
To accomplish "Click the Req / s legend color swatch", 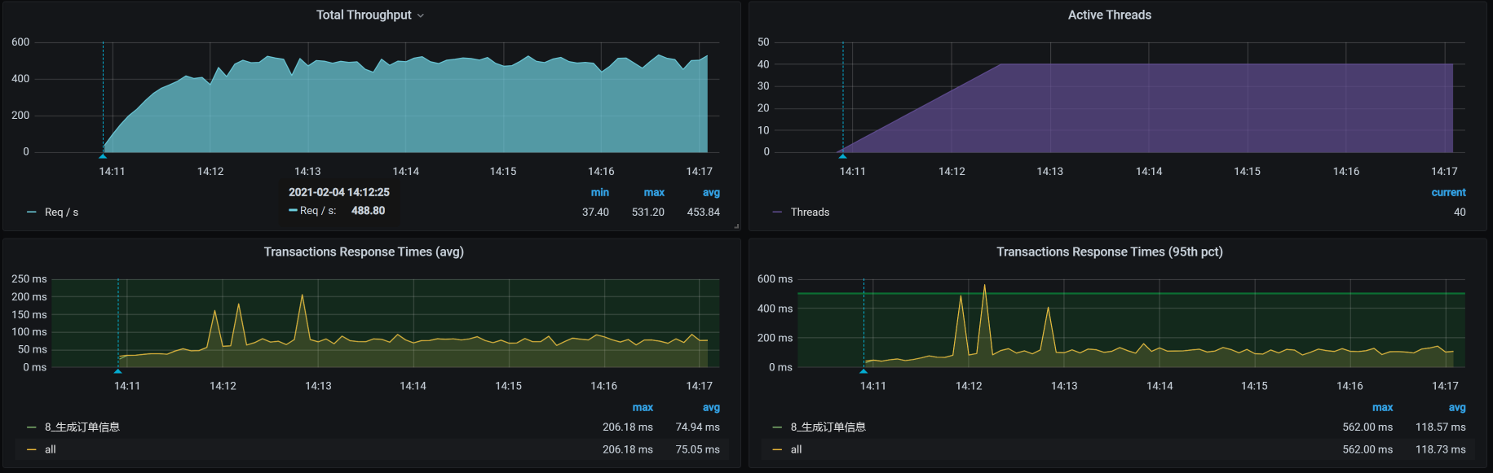I will [32, 212].
